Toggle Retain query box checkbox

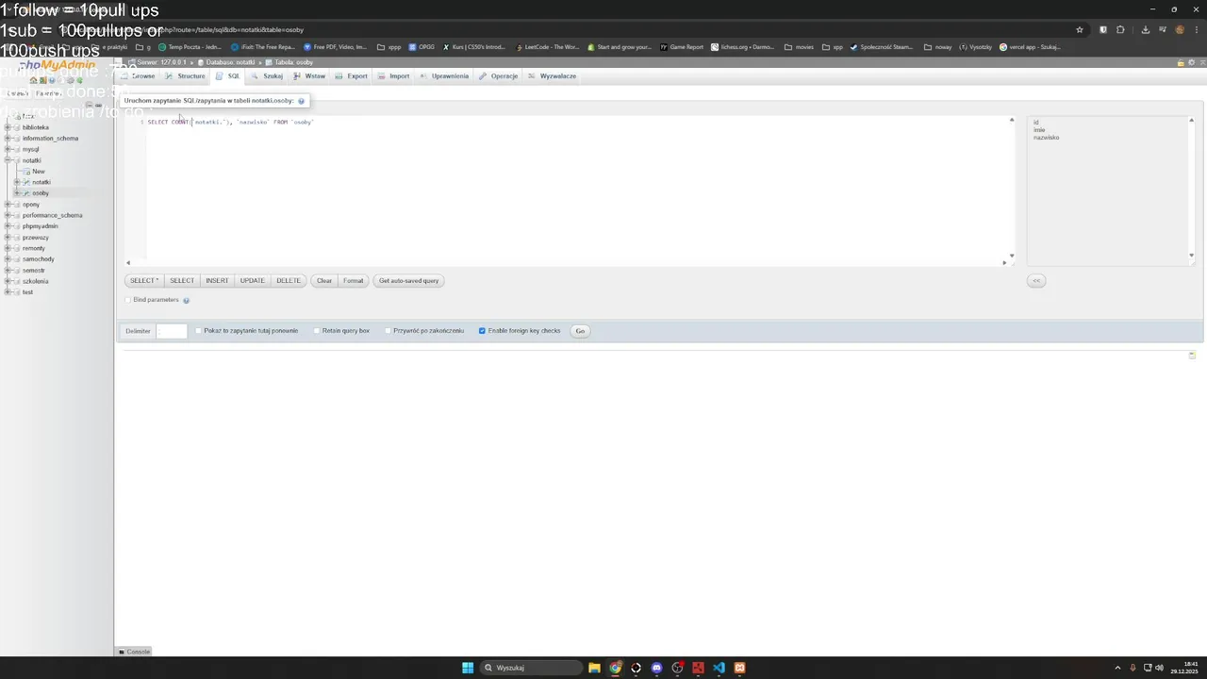click(317, 331)
